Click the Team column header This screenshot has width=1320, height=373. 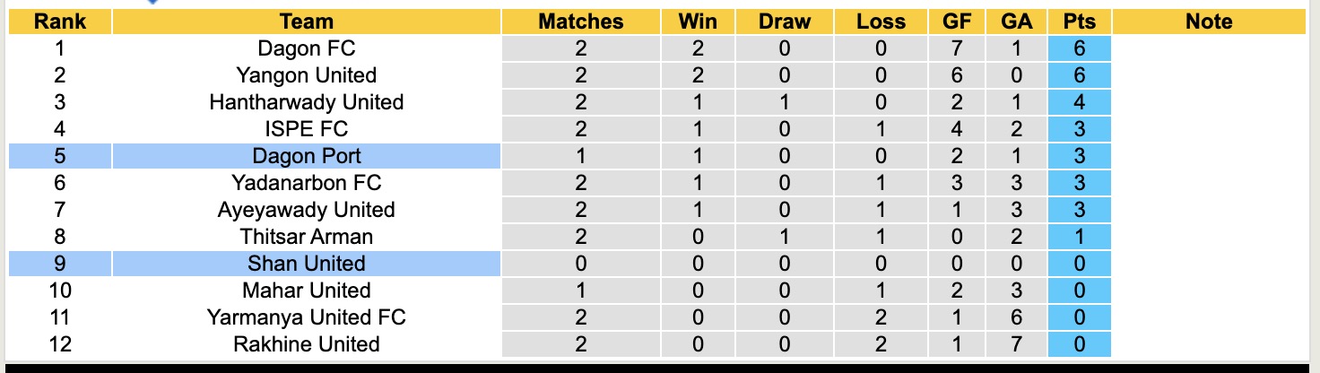coord(306,22)
